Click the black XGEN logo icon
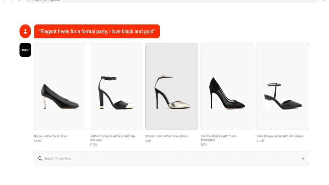The image size is (329, 185). pos(25,50)
